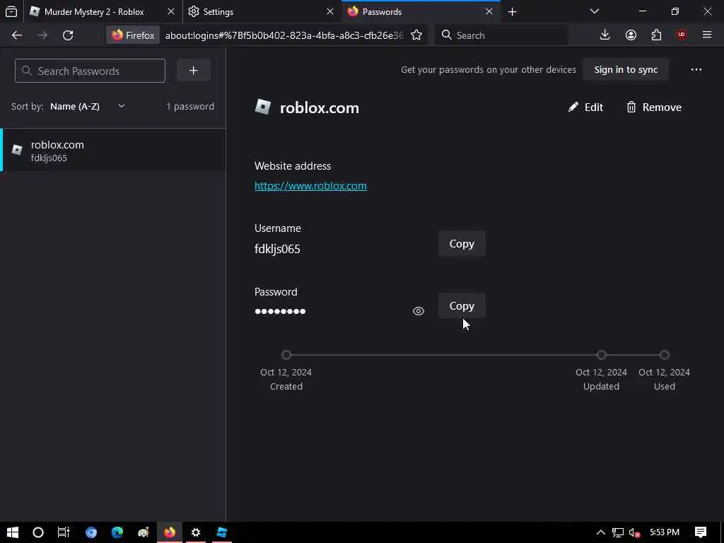Expand the list all tabs chevron
This screenshot has width=724, height=543.
pos(594,11)
